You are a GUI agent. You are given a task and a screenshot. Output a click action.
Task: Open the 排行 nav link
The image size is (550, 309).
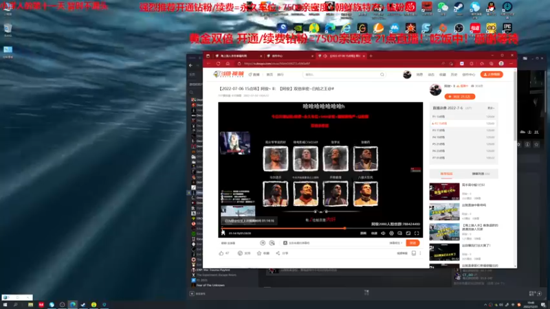pos(280,75)
